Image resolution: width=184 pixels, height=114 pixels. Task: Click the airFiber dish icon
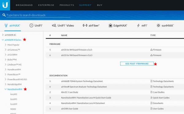point(85,26)
